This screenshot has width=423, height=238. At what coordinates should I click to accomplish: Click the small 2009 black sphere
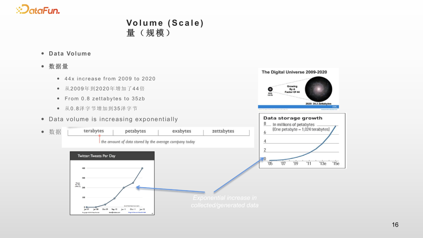[270, 89]
